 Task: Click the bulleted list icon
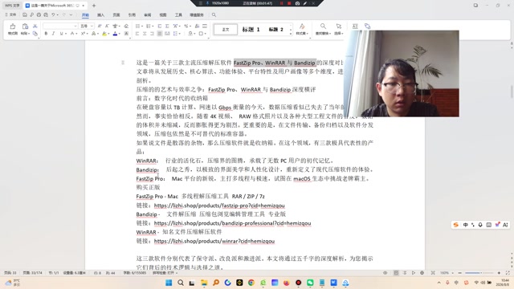click(137, 26)
